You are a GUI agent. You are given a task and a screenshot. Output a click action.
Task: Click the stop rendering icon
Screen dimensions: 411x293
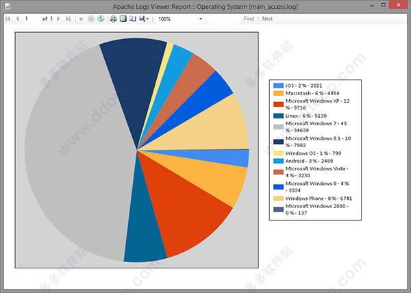click(x=91, y=19)
